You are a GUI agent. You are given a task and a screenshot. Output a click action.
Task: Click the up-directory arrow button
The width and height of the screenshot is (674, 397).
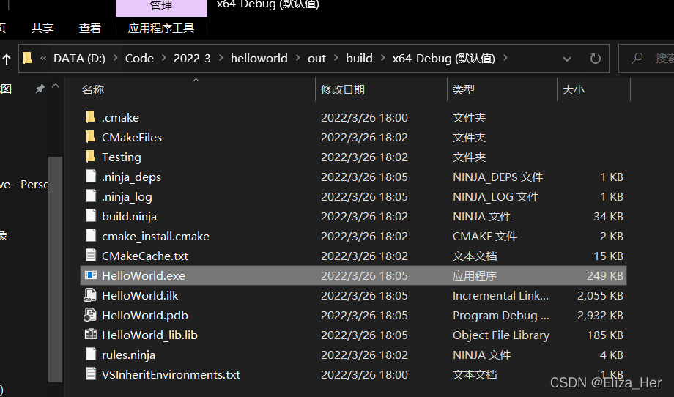tap(7, 59)
